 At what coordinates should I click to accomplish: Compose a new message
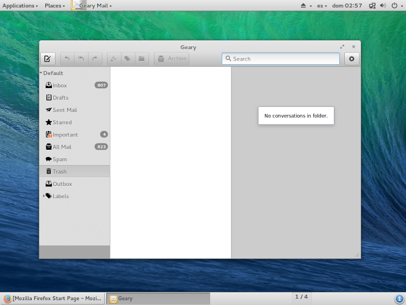coord(48,59)
